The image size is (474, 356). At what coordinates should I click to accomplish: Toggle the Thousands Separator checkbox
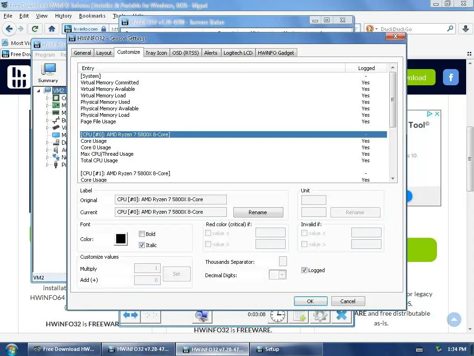click(283, 261)
